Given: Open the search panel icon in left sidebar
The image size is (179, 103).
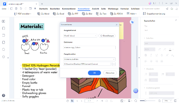Looking at the screenshot, I should [x=3, y=49].
